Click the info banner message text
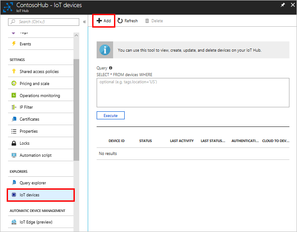 pyautogui.click(x=190, y=50)
